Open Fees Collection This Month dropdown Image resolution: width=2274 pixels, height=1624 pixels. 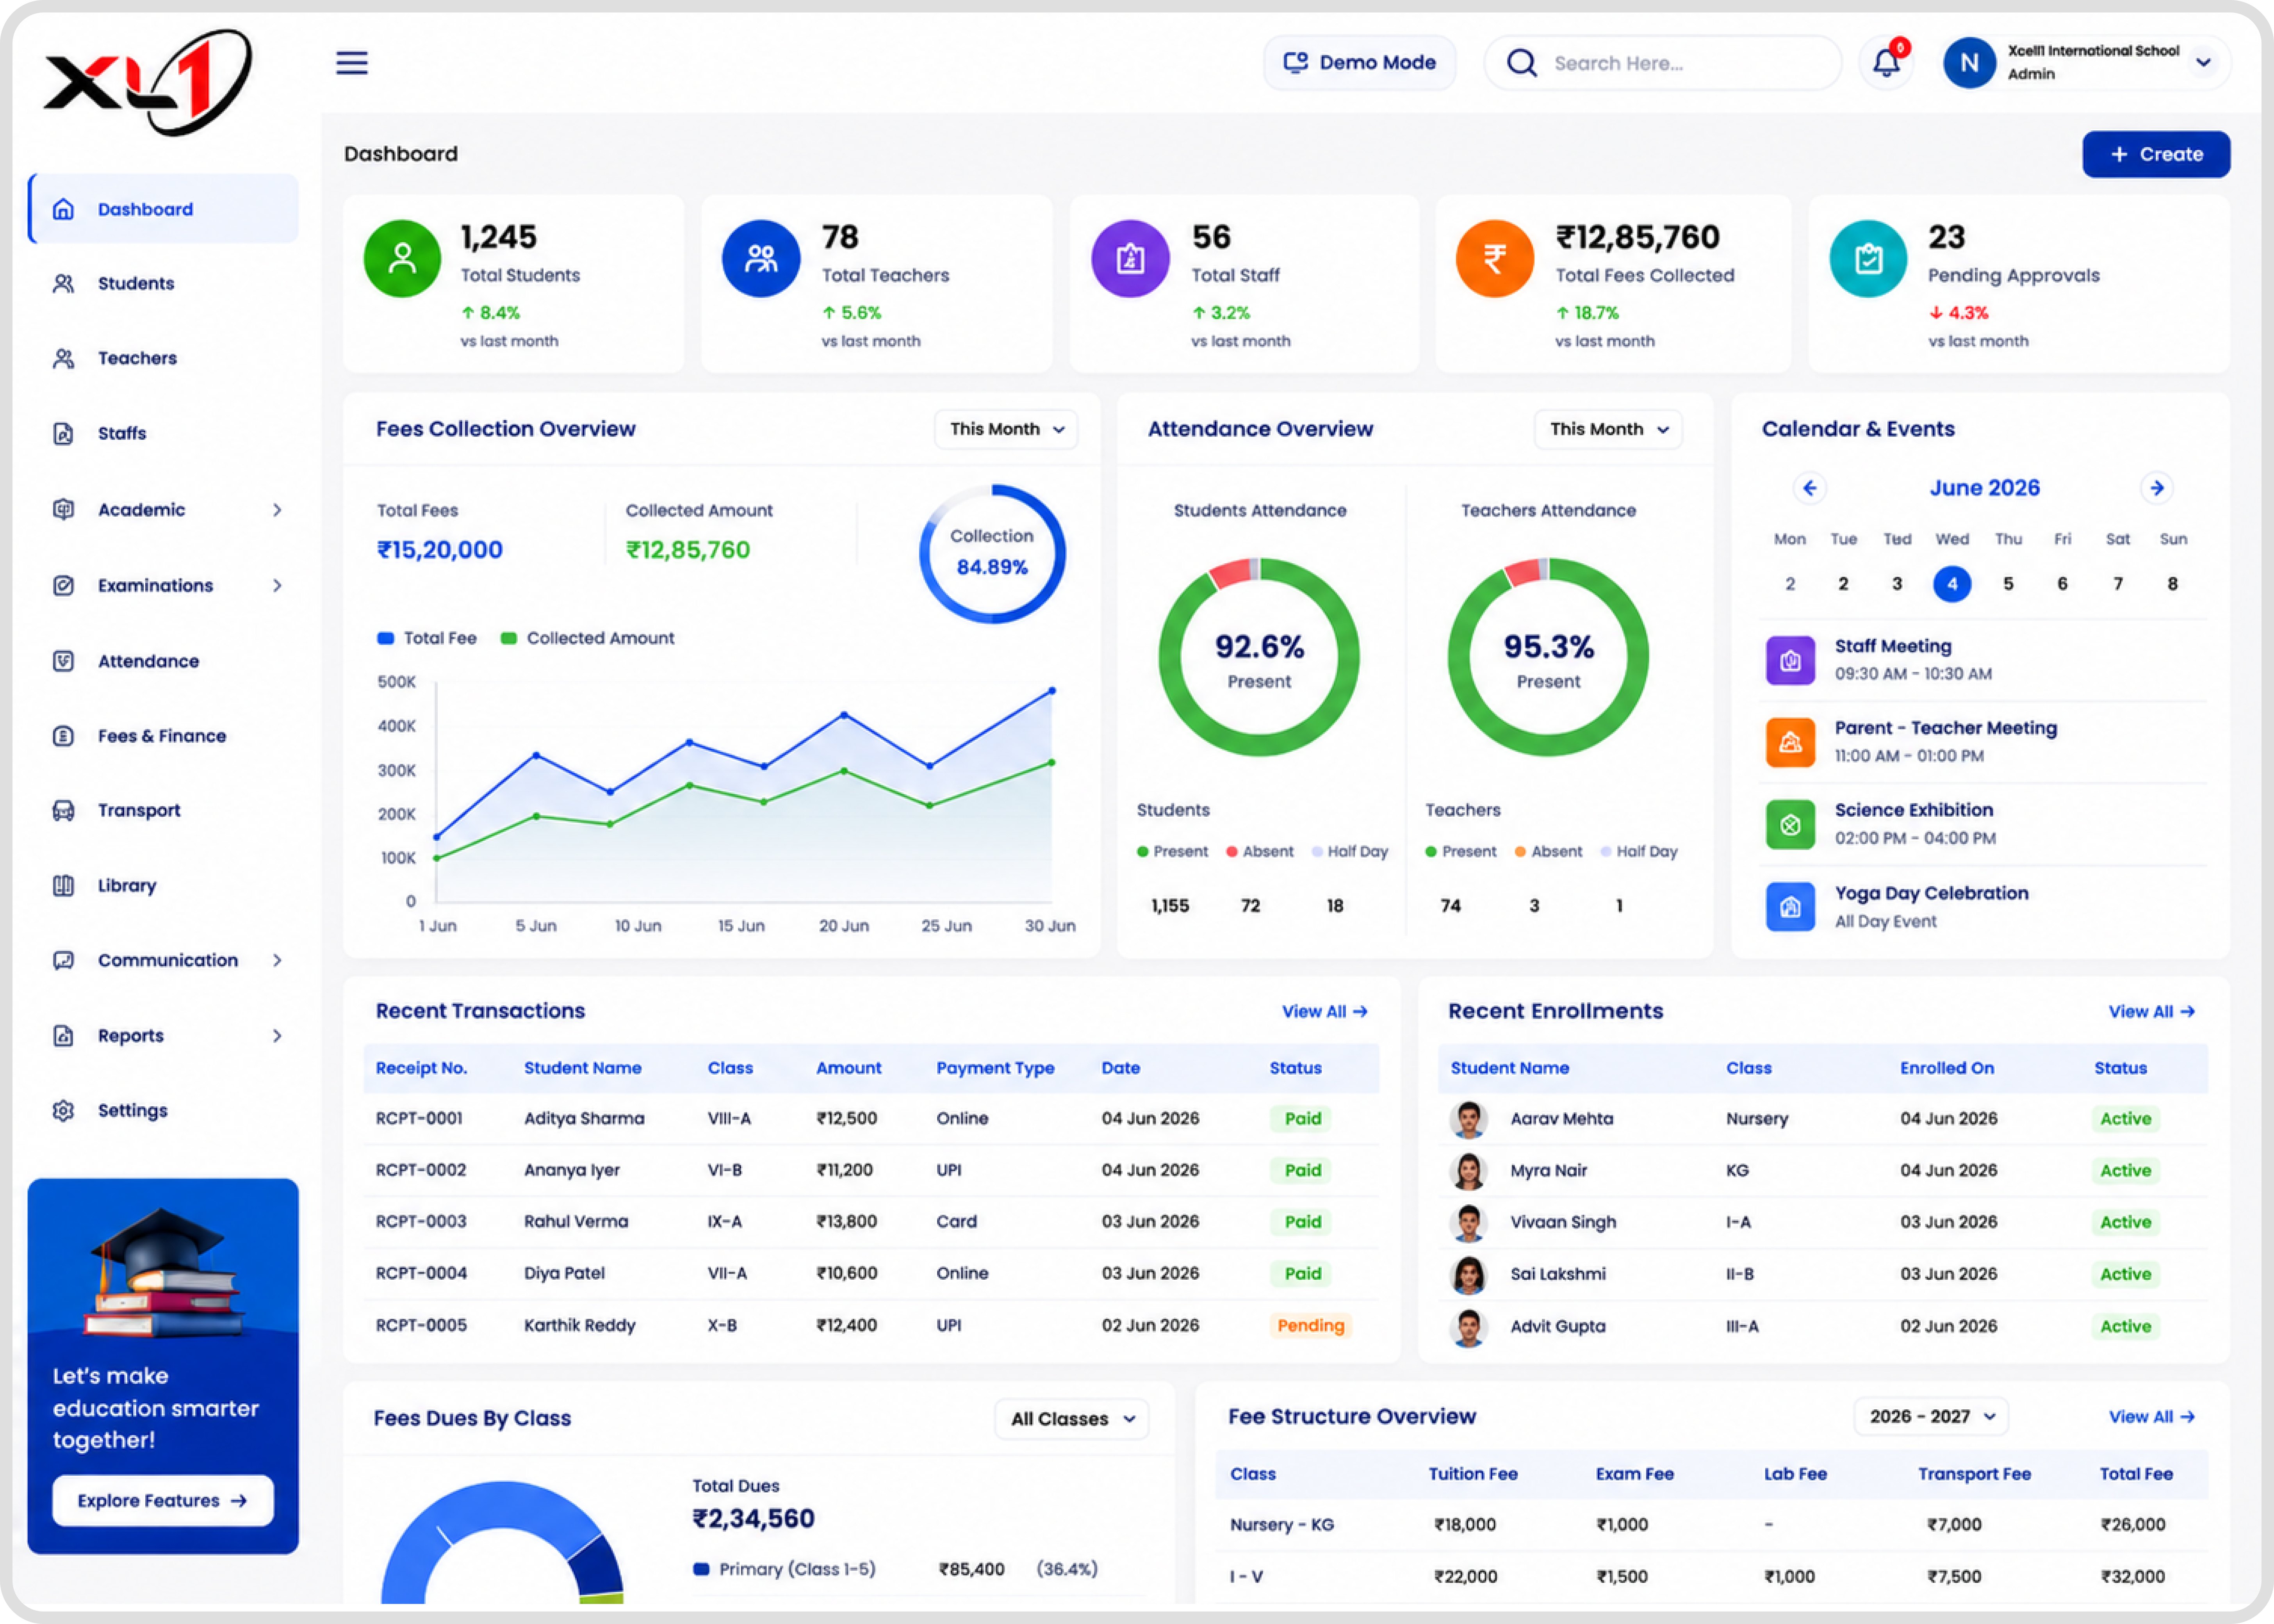(1006, 429)
